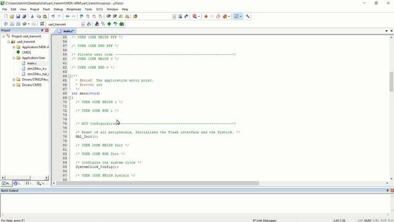This screenshot has width=394, height=222.
Task: Build the target with the Build icon
Action: pyautogui.click(x=12, y=24)
